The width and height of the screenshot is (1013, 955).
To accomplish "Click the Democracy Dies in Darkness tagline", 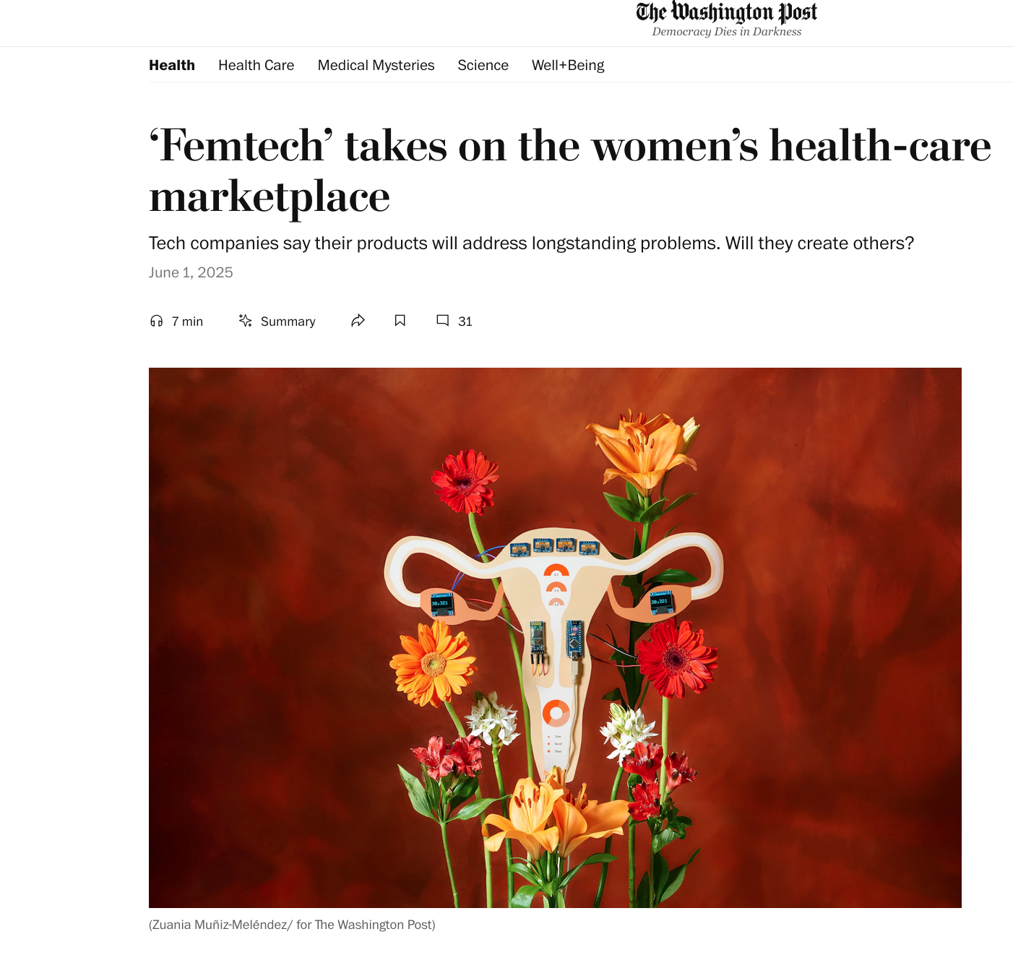I will (x=726, y=32).
